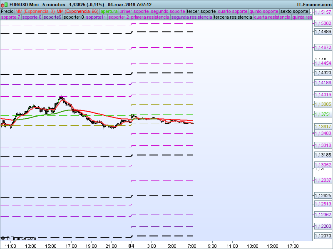The height and width of the screenshot is (249, 333).
Task: Click the '04' date marker on the time axis
Action: click(132, 246)
